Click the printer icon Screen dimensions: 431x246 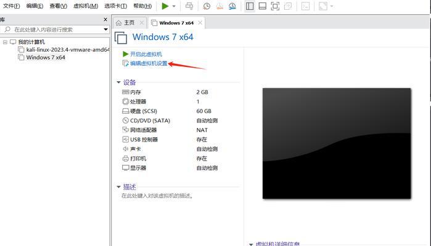click(x=126, y=159)
